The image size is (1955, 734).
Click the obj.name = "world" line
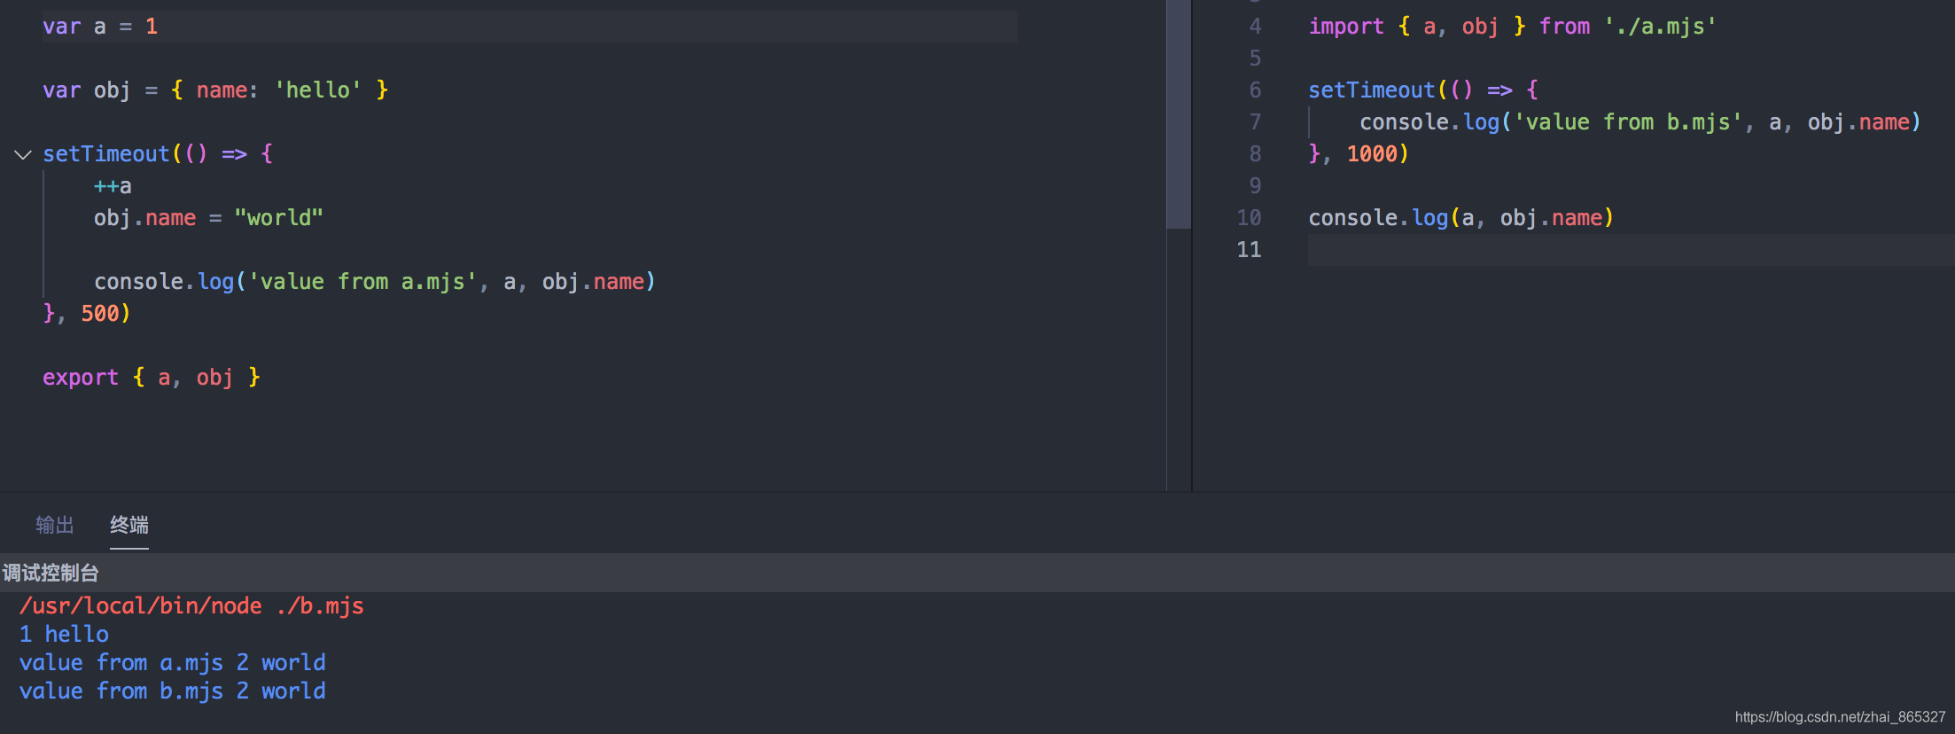(208, 218)
